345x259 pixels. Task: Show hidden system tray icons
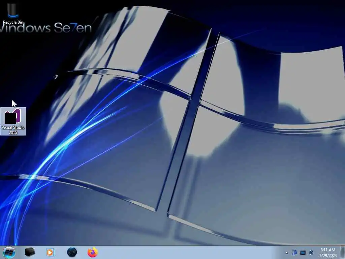tap(286, 253)
